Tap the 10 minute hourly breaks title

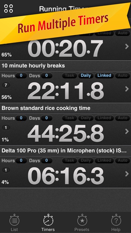point(33,66)
